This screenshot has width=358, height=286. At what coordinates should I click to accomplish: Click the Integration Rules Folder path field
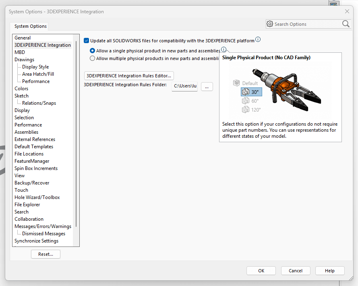click(184, 86)
